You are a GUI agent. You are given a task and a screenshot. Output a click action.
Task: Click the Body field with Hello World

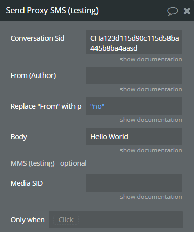click(134, 137)
